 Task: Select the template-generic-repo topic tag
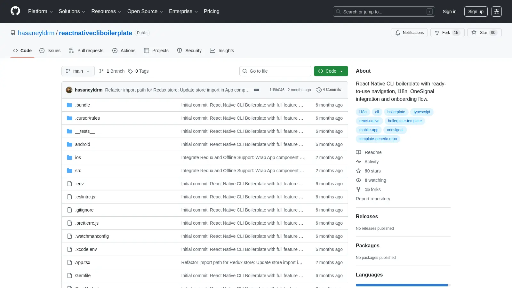pos(378,139)
